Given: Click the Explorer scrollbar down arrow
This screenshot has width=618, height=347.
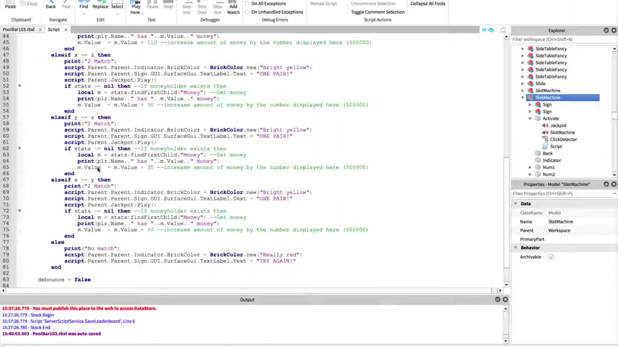Looking at the screenshot, I should click(x=615, y=174).
